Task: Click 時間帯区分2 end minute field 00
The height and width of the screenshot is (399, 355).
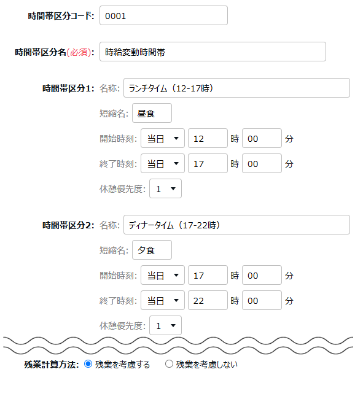Action: pyautogui.click(x=262, y=300)
